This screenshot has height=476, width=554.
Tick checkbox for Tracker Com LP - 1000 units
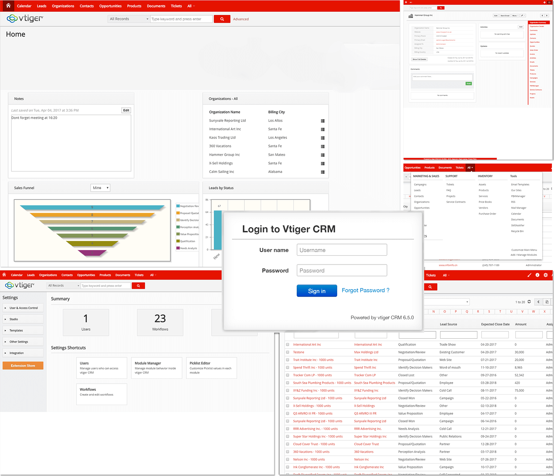click(x=287, y=375)
